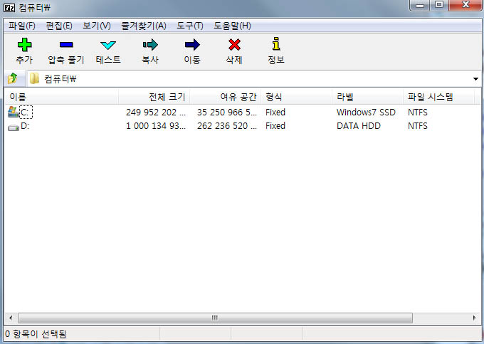This screenshot has height=344, width=484.
Task: Open the 보기(V) menu
Action: 97,26
